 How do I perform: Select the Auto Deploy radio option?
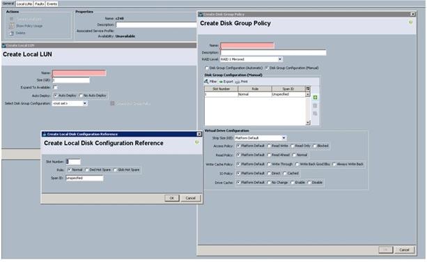(56, 95)
